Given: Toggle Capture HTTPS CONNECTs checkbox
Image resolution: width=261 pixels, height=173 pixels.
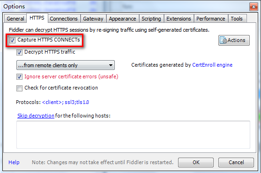Looking at the screenshot, I should 12,40.
